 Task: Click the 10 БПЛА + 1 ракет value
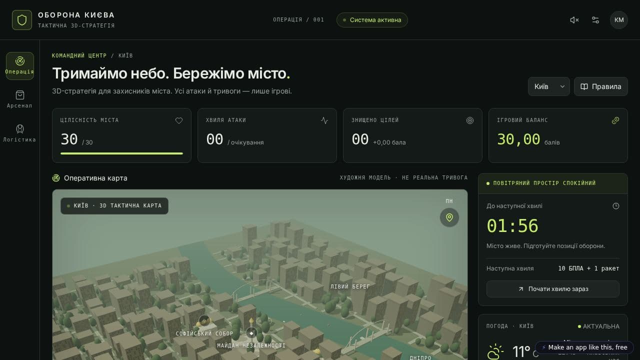point(588,268)
